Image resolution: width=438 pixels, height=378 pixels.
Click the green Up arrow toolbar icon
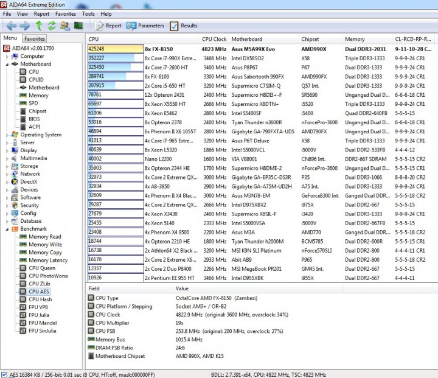(39, 26)
